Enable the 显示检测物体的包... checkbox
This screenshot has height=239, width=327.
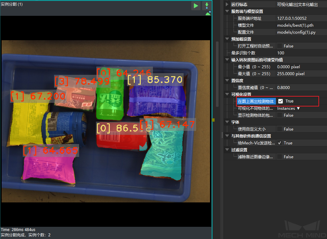(x=280, y=115)
